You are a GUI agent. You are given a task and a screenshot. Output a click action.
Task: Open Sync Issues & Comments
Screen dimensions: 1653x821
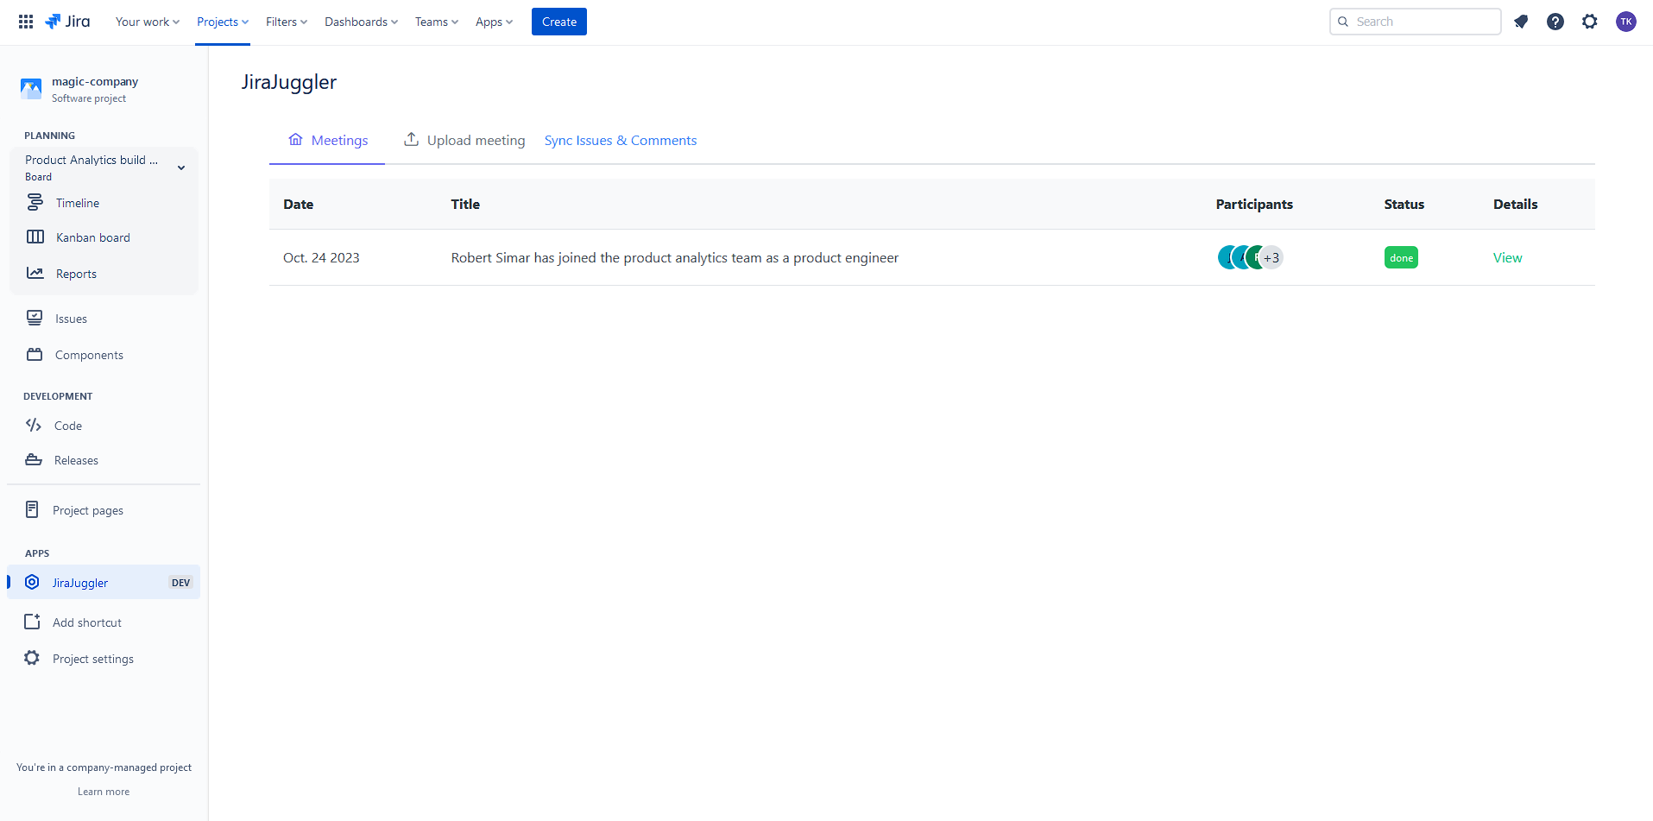[x=621, y=140]
